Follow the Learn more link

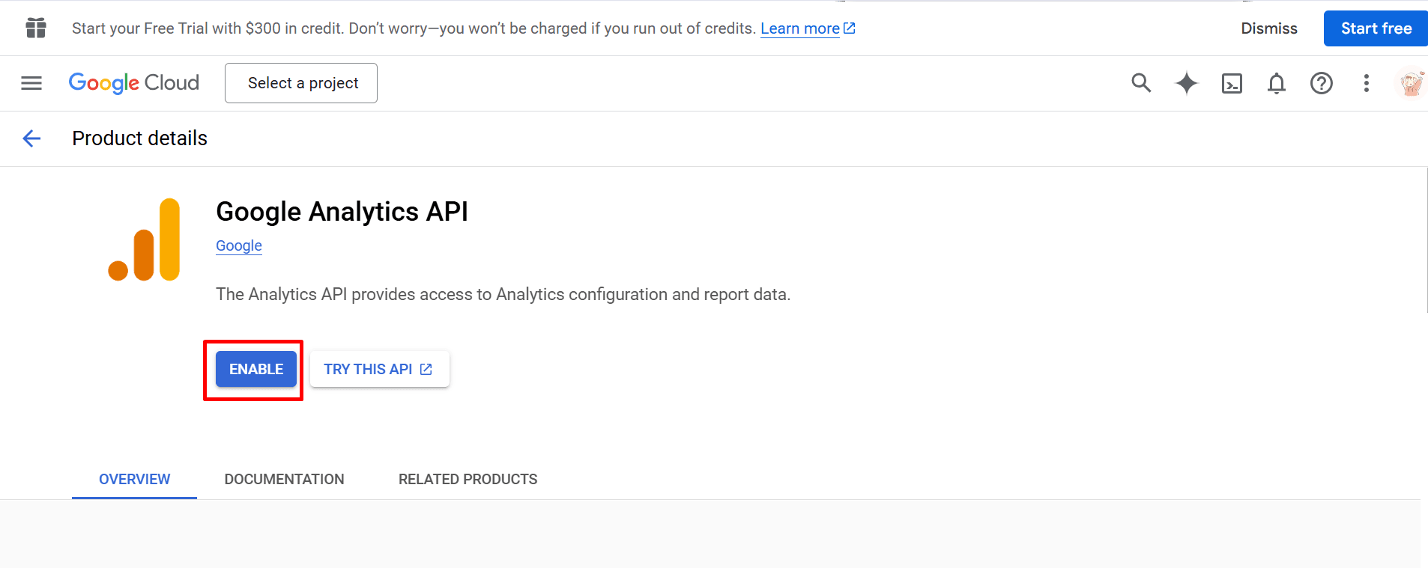click(808, 28)
